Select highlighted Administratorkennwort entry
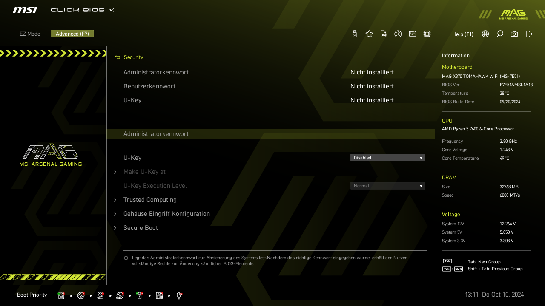Viewport: 545px width, 306px height. [156, 134]
